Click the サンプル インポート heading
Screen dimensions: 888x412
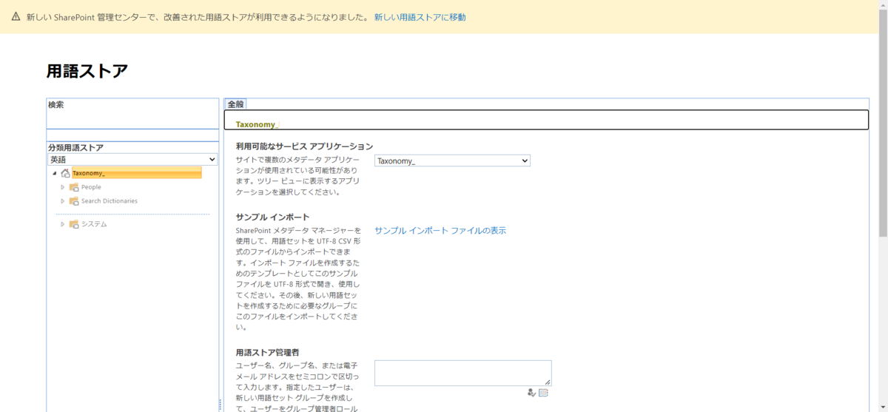pos(272,217)
